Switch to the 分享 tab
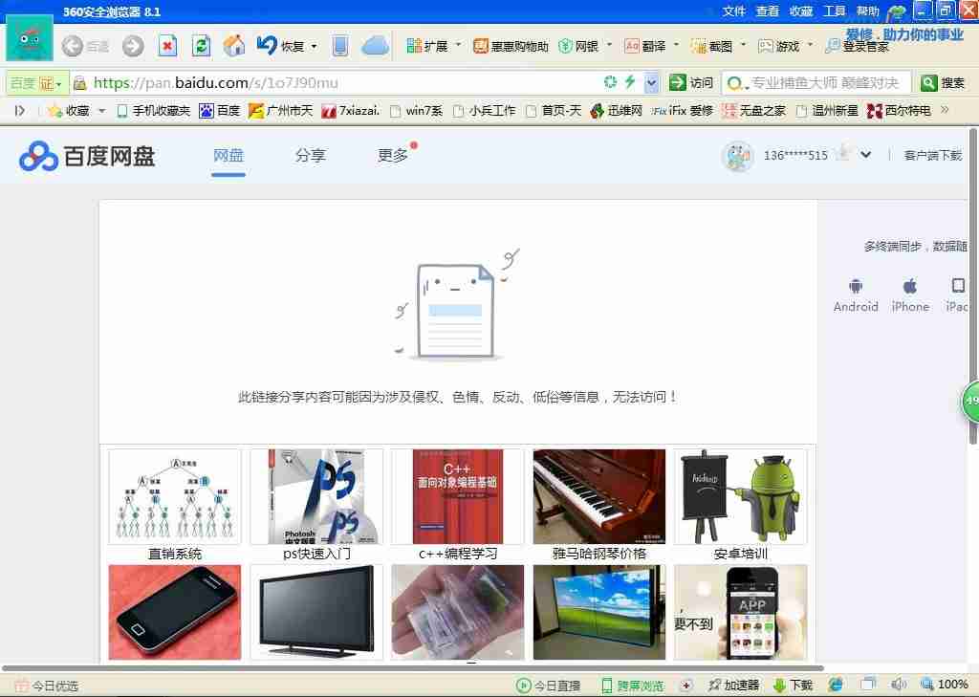 point(311,155)
